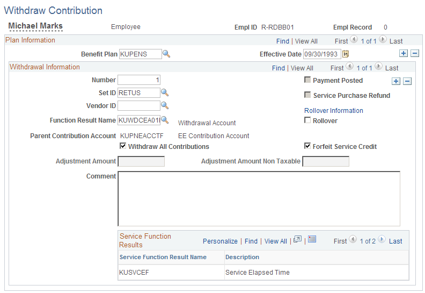This screenshot has height=293, width=425.
Task: Open Function Result Name lookup magnifier
Action: click(165, 120)
